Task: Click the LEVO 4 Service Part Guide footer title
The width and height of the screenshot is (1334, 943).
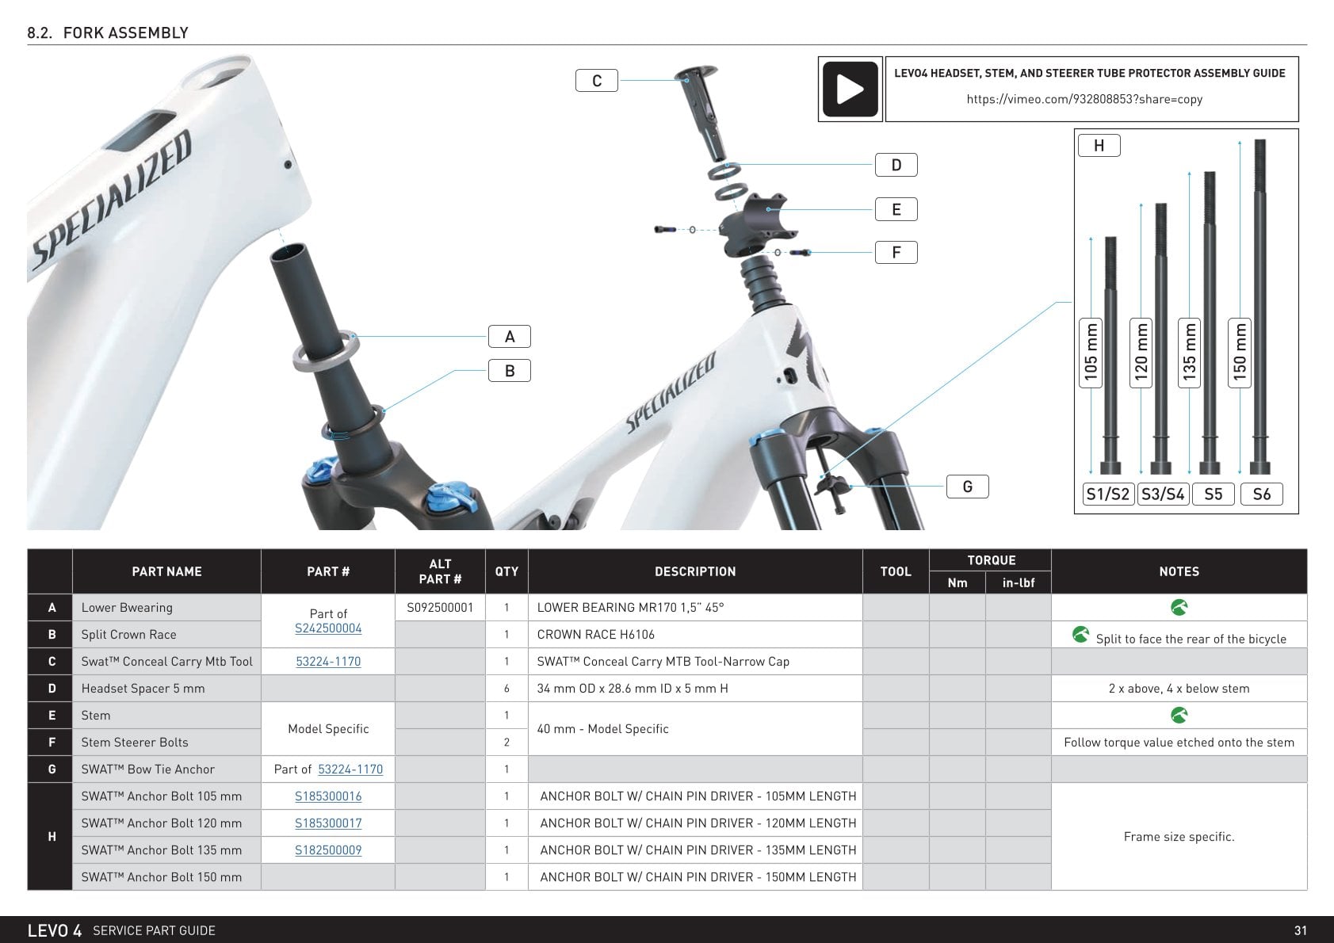Action: [x=121, y=930]
